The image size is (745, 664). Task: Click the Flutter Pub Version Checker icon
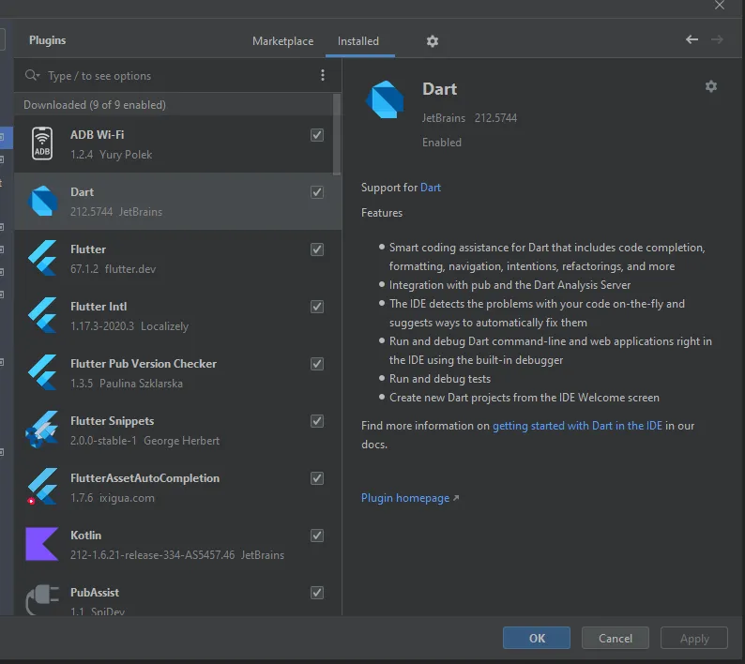coord(42,372)
